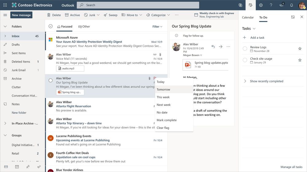Open more toolbar actions ellipsis
Image resolution: width=307 pixels, height=172 pixels.
coord(177,15)
